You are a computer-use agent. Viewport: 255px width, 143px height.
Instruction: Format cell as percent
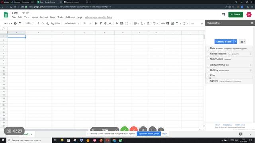point(43,23)
